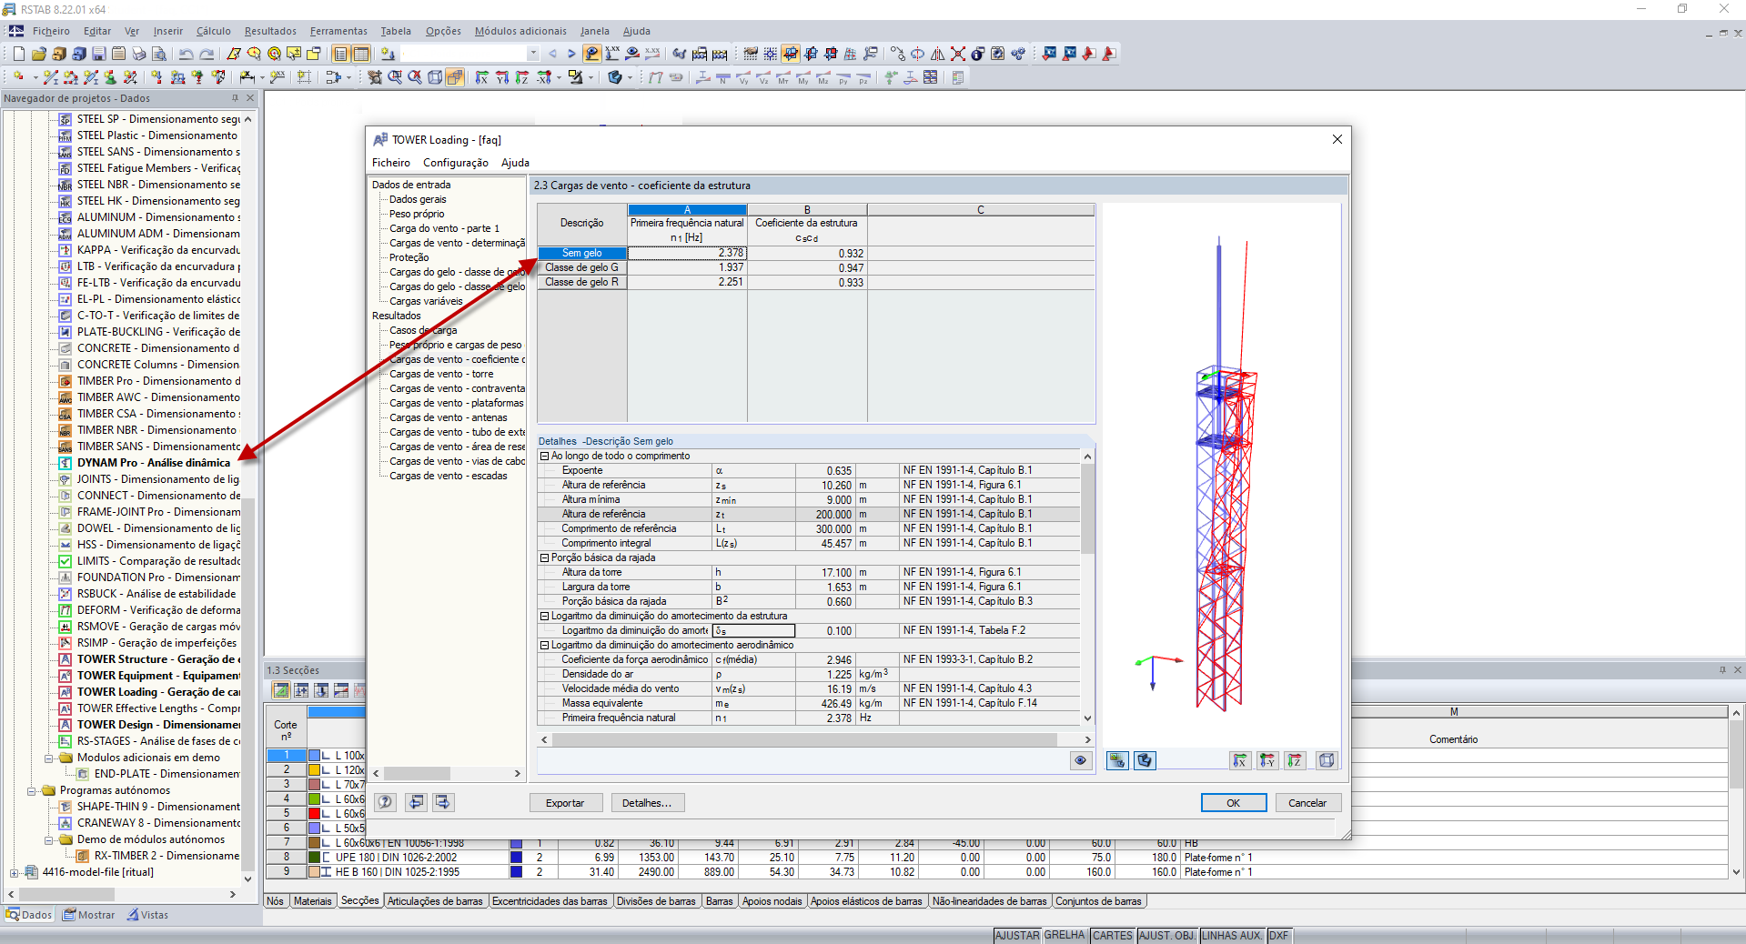Show the isometric view cube icon in preview

[1327, 760]
